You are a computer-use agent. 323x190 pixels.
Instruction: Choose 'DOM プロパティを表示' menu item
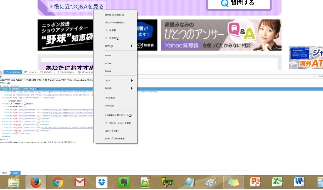115,139
